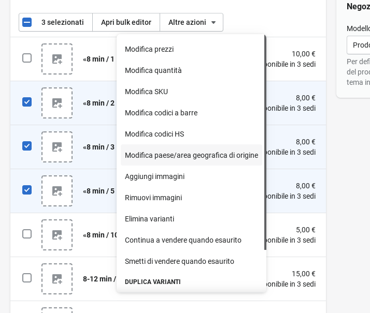This screenshot has width=370, height=313.
Task: Click the indeterminate select-all checkbox
Action: coord(27,22)
